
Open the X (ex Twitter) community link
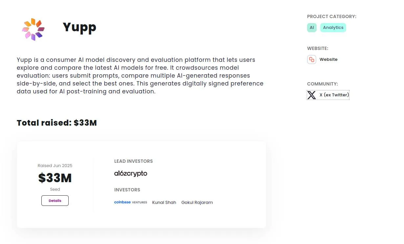(334, 95)
